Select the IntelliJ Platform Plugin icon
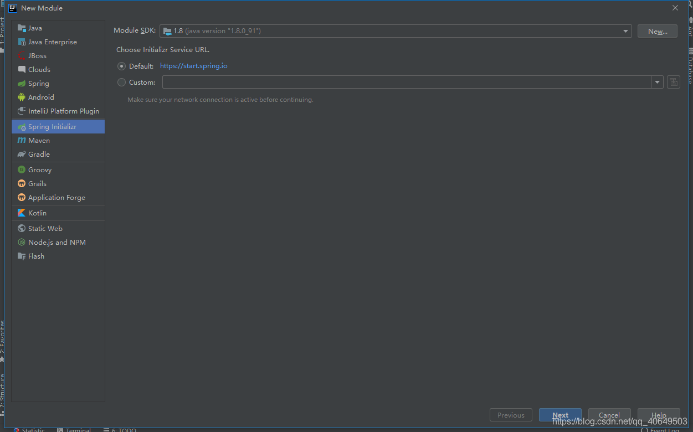Screen dimensions: 693x432 click(x=22, y=111)
